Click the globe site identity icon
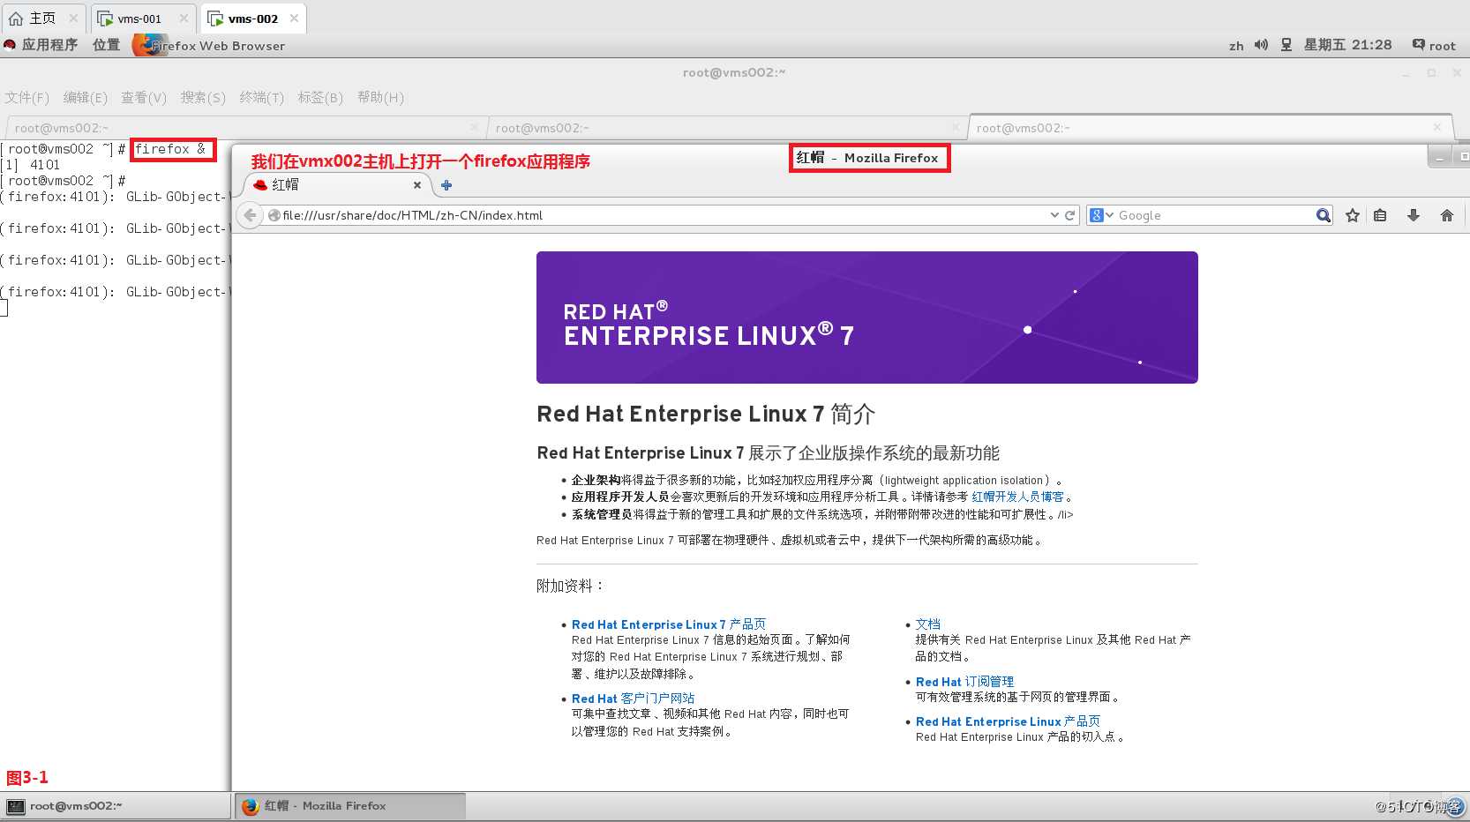1470x822 pixels. coord(274,215)
